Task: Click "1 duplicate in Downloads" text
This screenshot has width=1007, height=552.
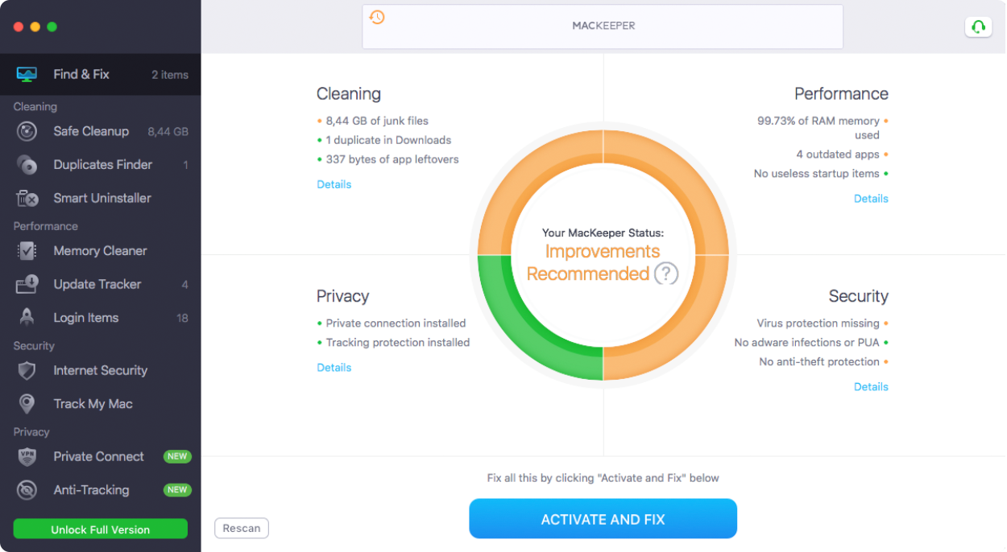Action: pos(388,140)
